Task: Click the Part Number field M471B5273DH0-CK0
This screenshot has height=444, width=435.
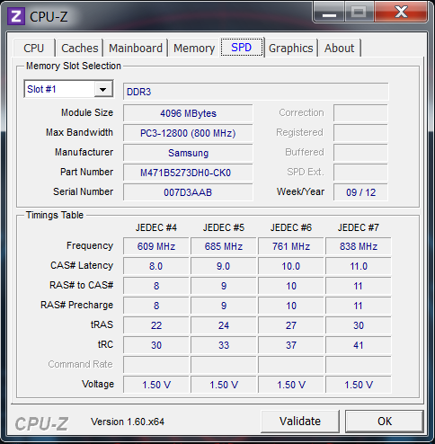Action: pyautogui.click(x=188, y=173)
